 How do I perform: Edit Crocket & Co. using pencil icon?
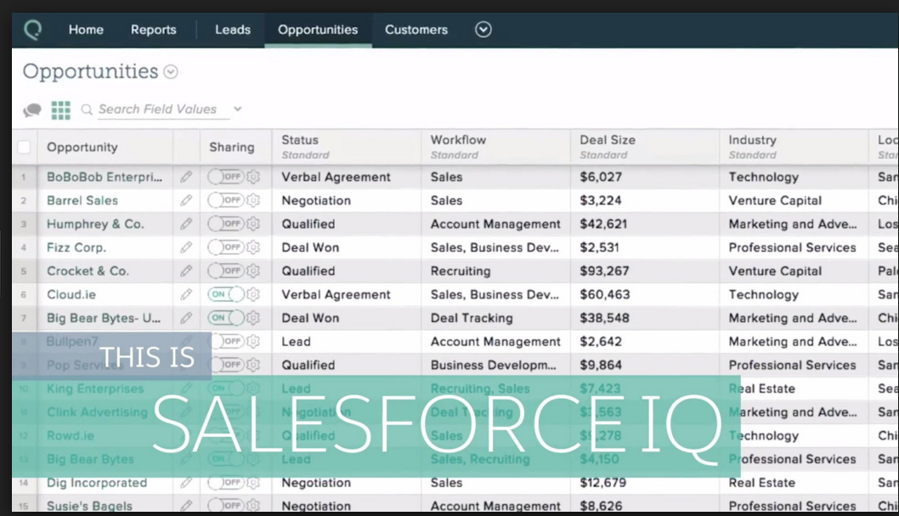point(186,270)
